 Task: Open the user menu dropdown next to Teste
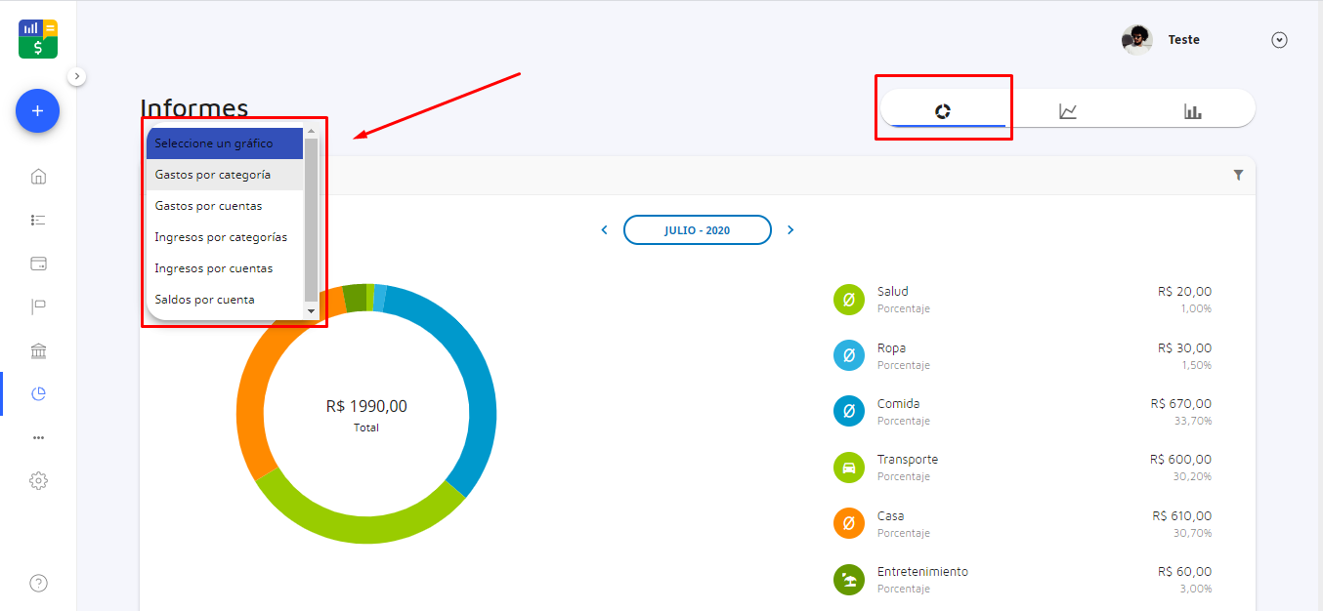click(1279, 40)
